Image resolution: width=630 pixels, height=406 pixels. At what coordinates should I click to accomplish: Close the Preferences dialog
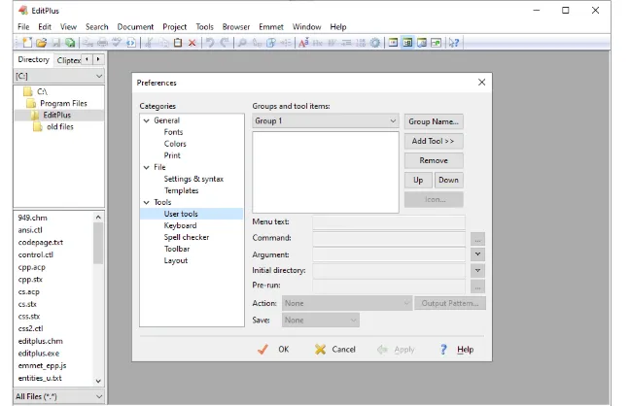[x=482, y=83]
